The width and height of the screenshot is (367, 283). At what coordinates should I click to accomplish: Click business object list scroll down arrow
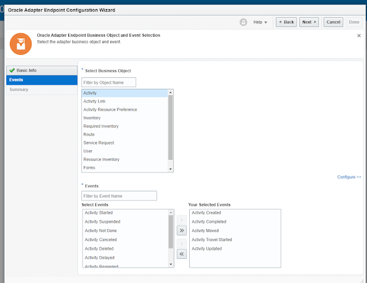[170, 169]
